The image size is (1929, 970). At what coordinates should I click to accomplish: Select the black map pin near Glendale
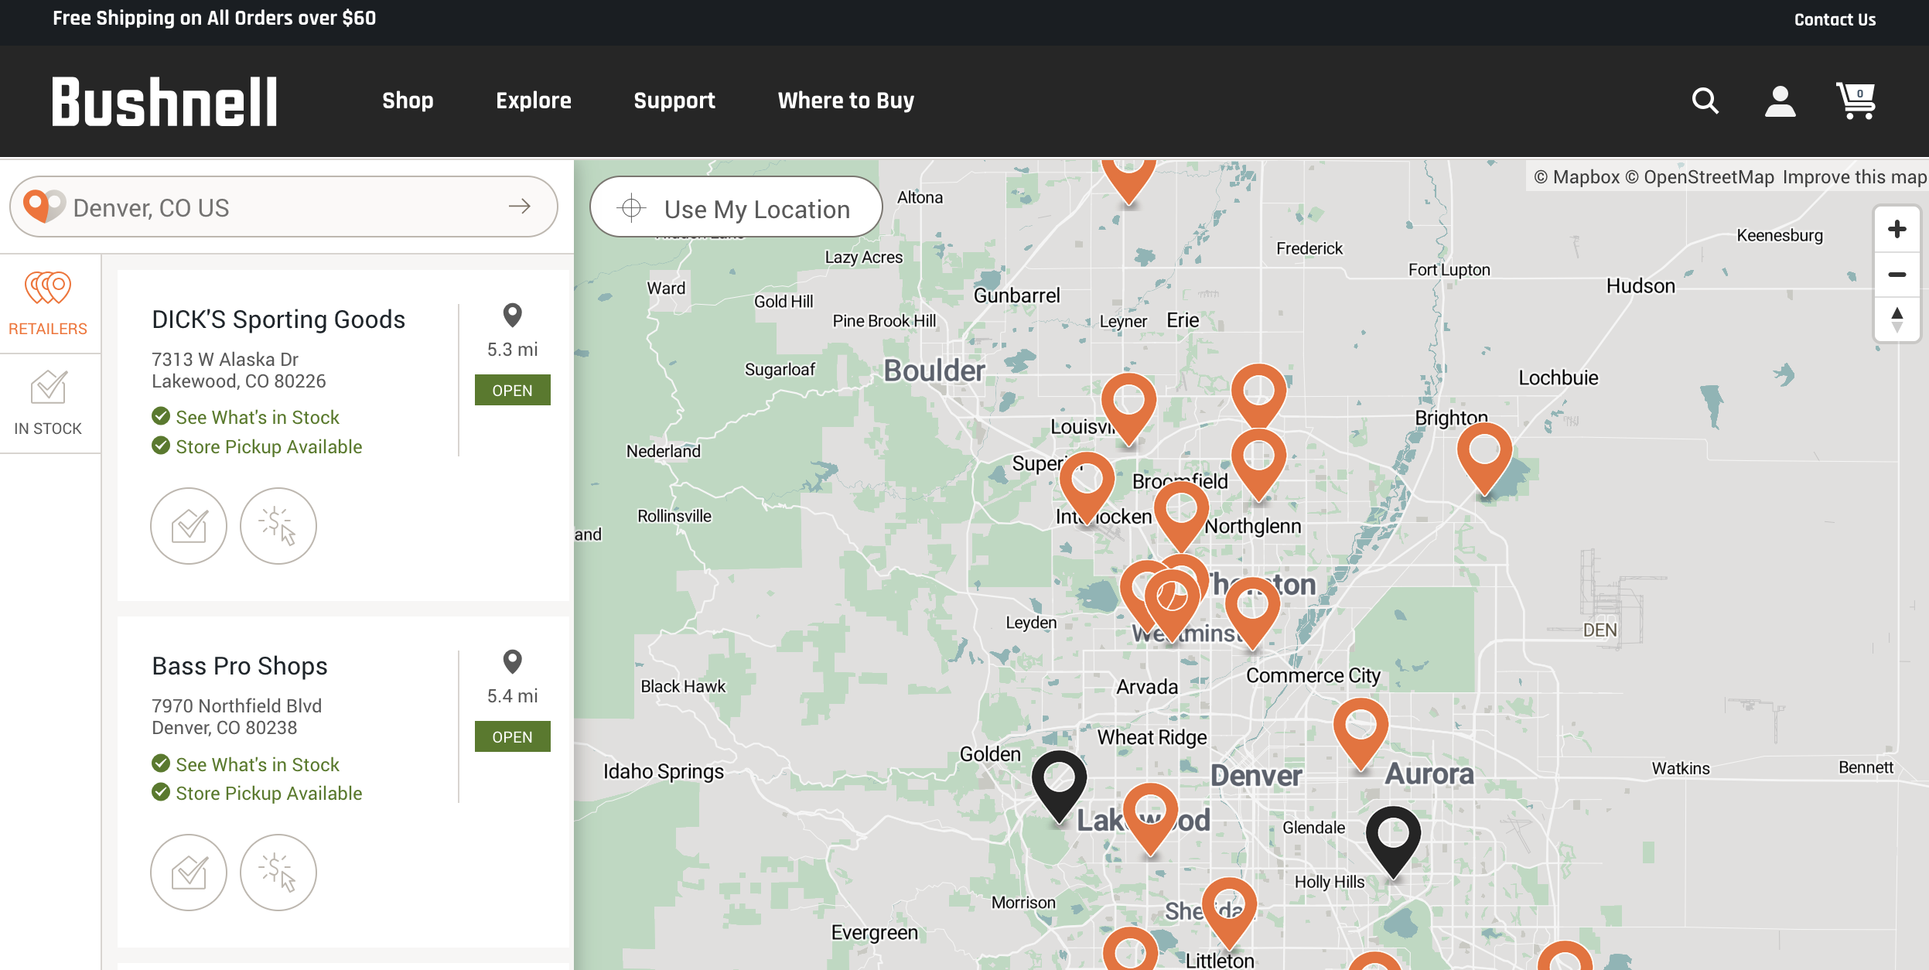pos(1393,841)
